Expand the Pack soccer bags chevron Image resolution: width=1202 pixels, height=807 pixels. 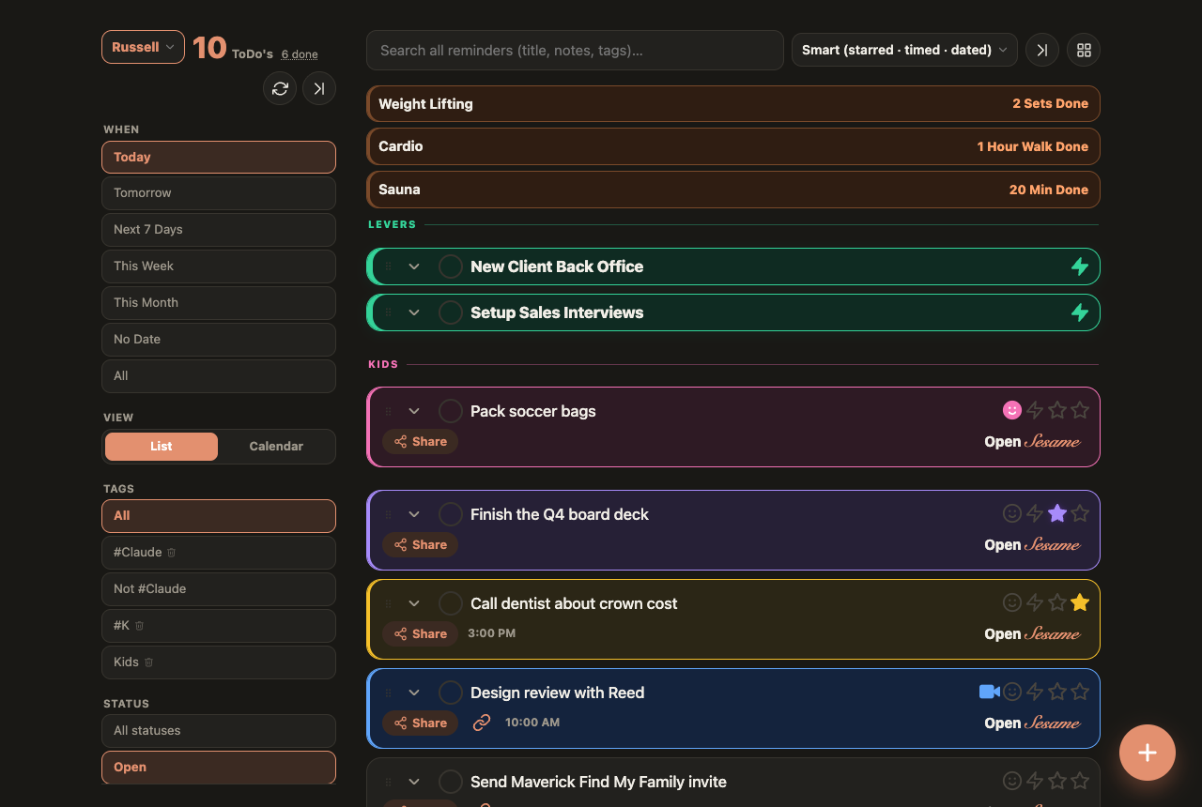(414, 411)
